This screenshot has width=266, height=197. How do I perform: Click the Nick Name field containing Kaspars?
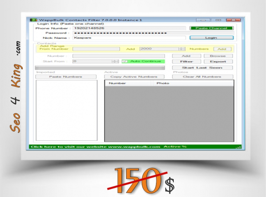(x=129, y=38)
